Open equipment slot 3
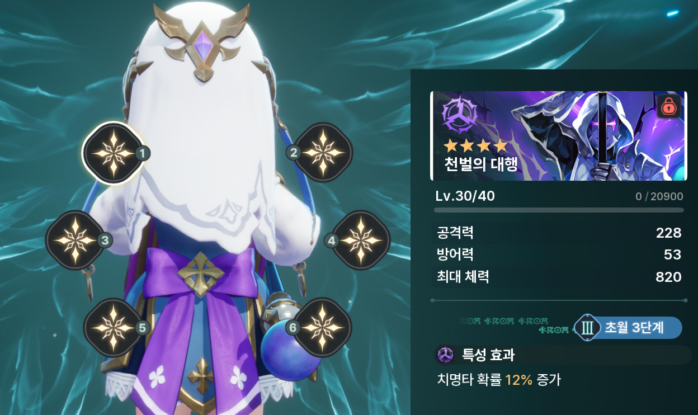Screen dimensions: 698x415 [75, 240]
